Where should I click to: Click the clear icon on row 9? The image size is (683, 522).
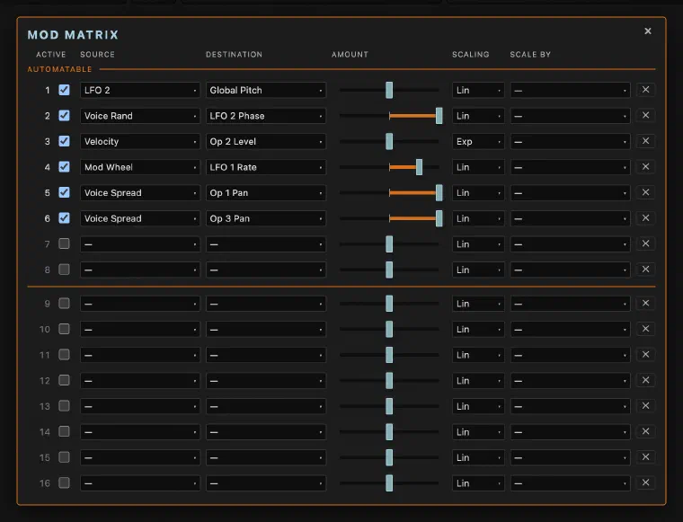(x=645, y=303)
